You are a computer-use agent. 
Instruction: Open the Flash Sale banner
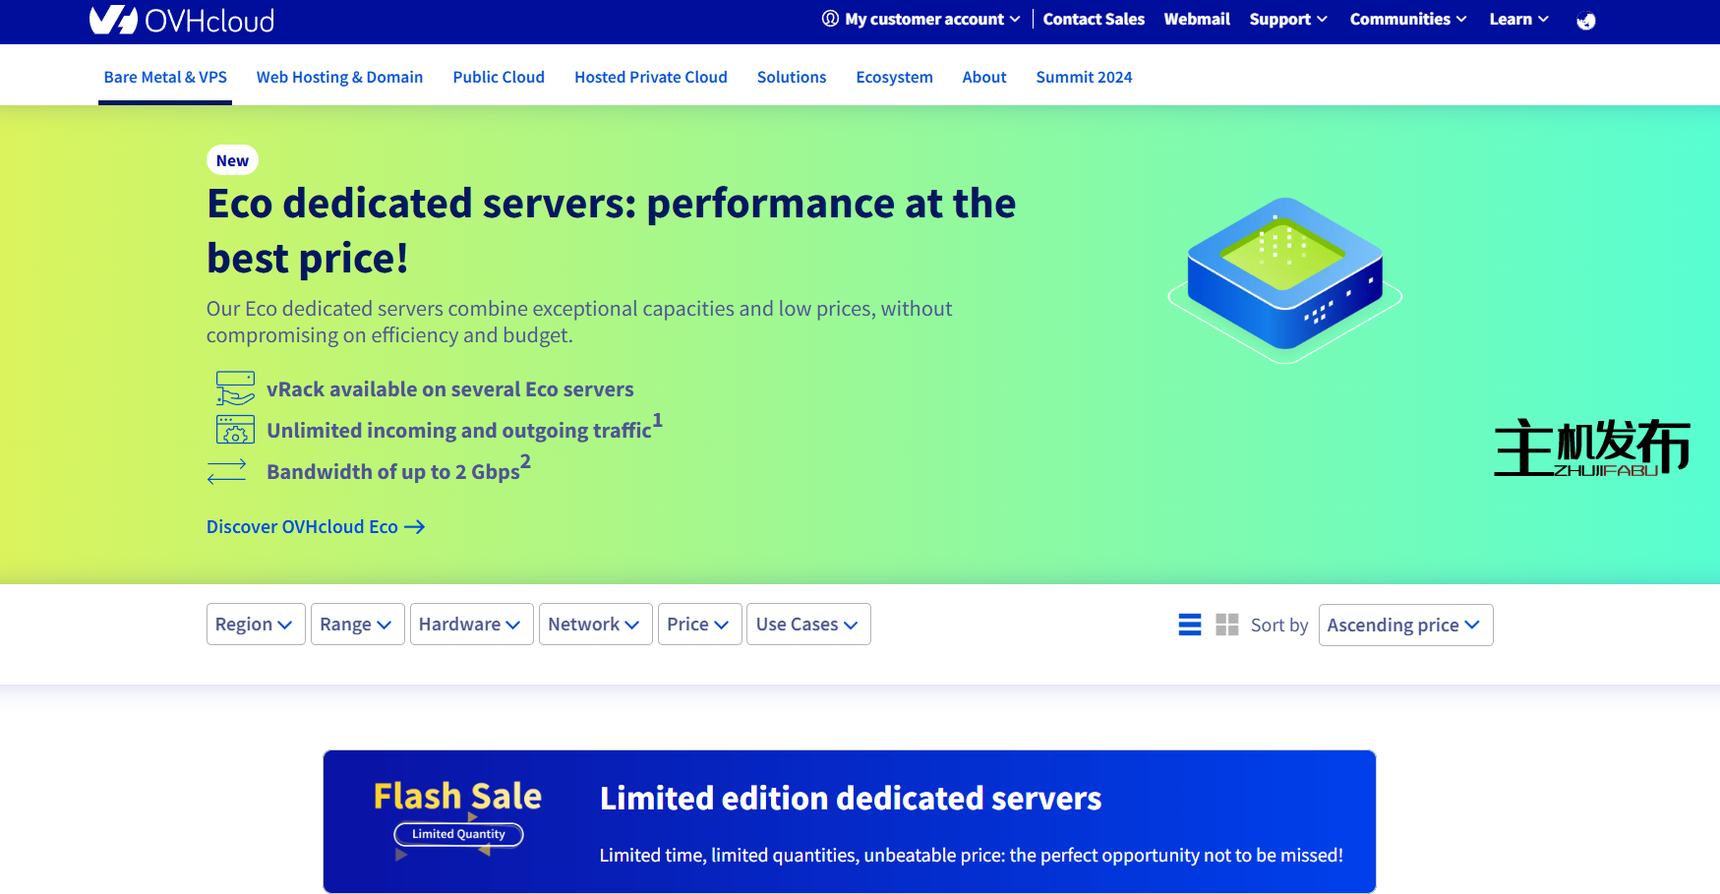pos(849,821)
